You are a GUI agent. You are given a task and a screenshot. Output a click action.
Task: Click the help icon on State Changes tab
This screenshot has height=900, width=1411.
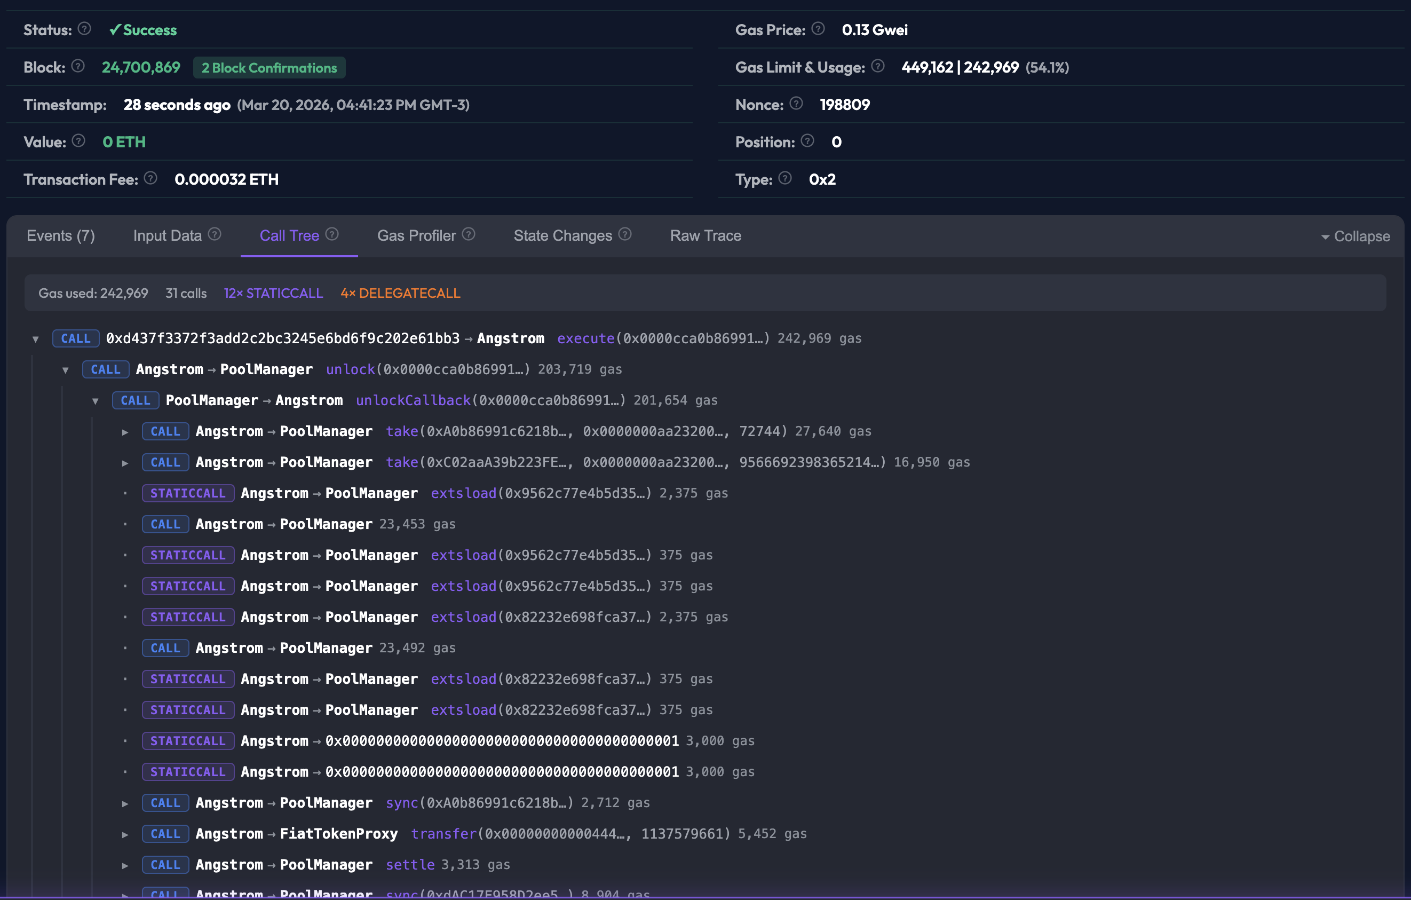[x=625, y=234]
